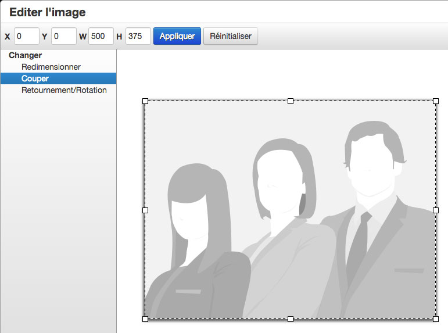Screen dimensions: 448x333
Task: Focus the Y coordinate input field
Action: tap(64, 36)
